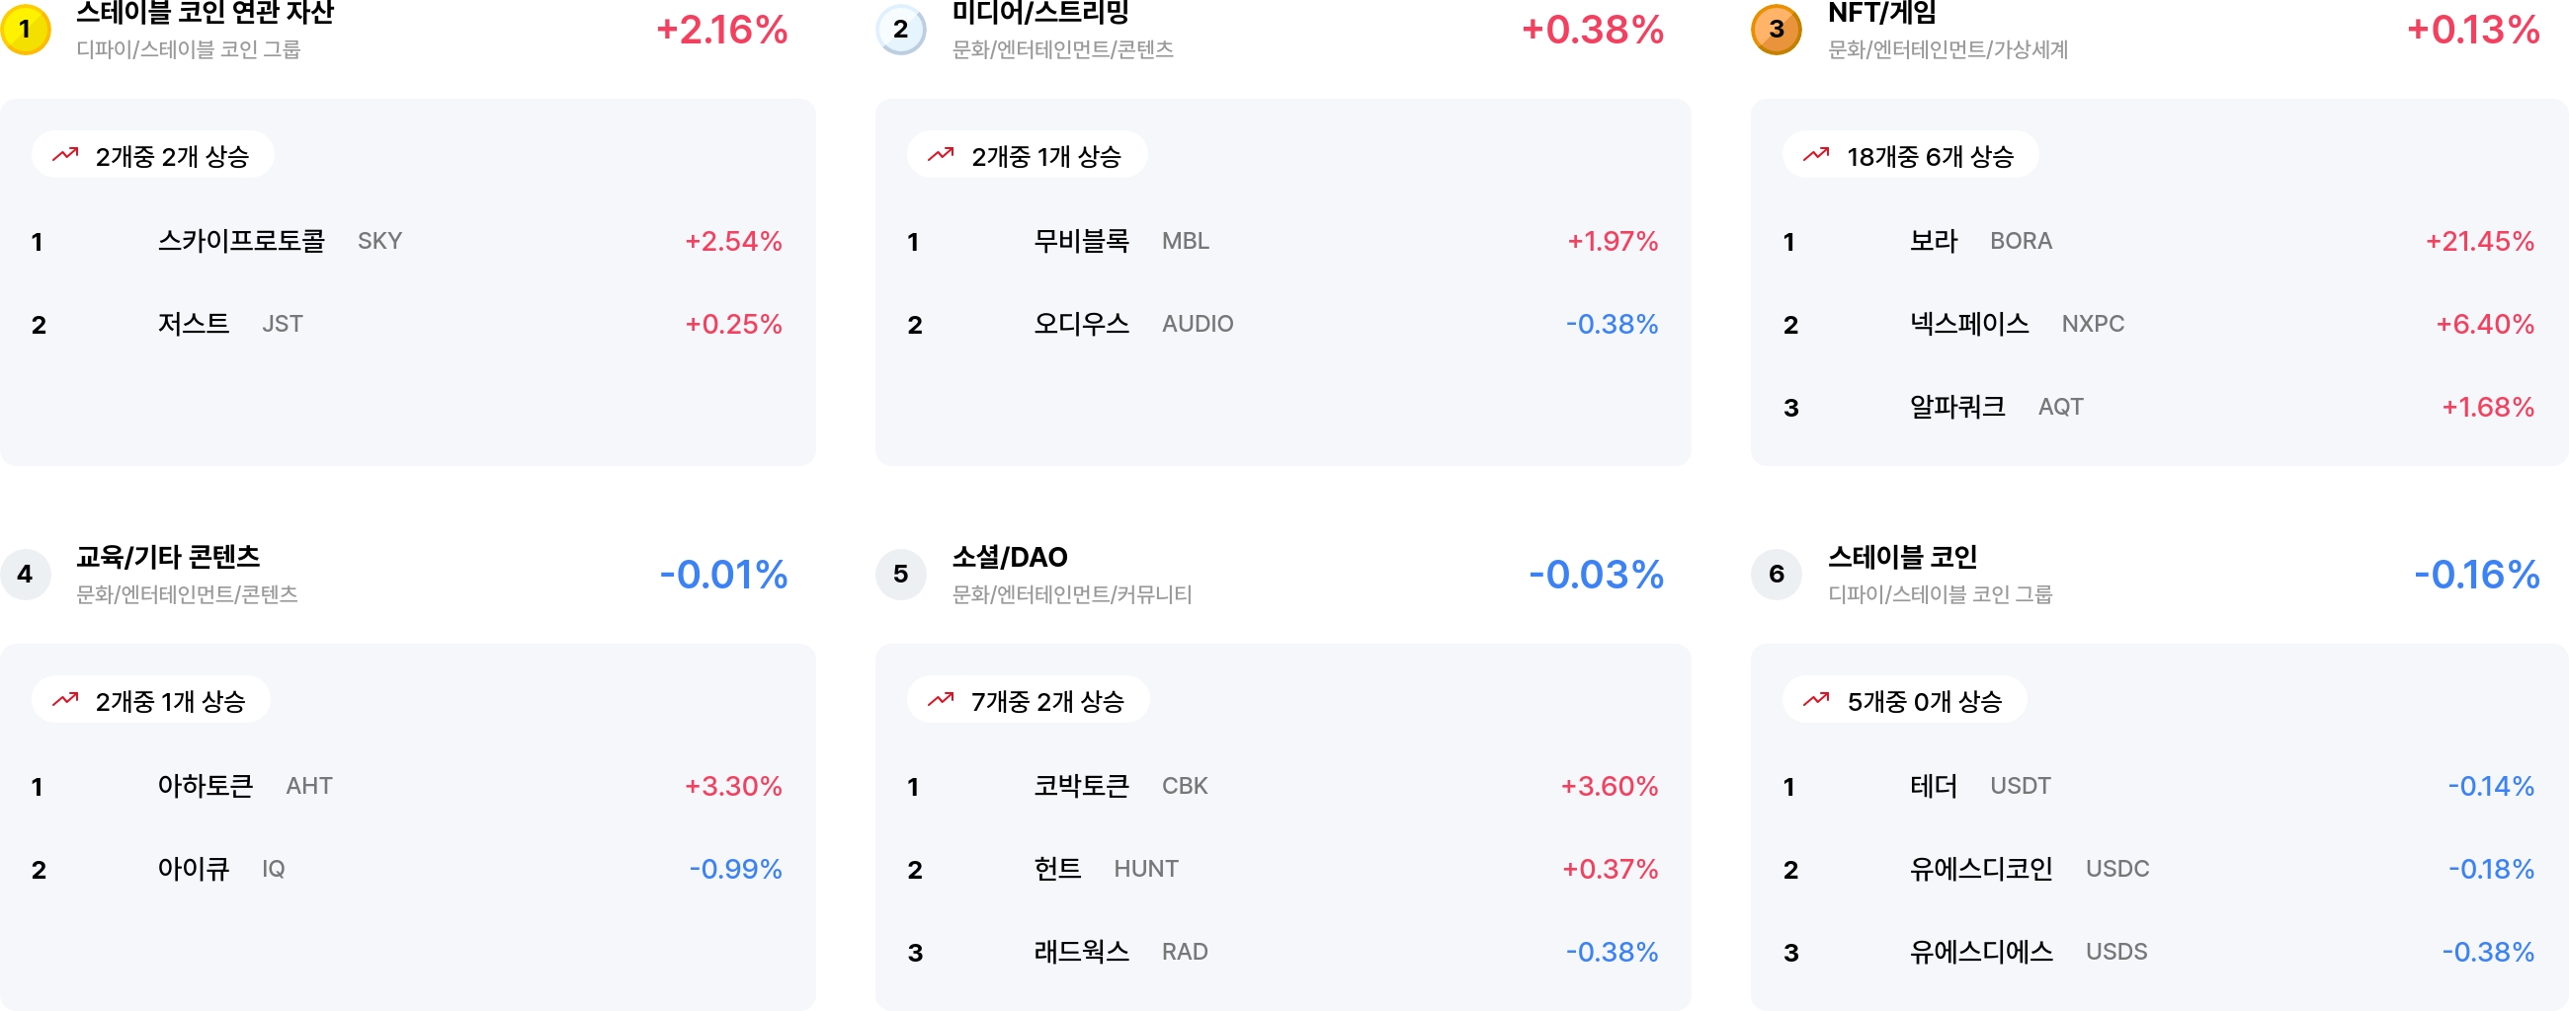Select the 아하토큰 AHT row
2569x1011 pixels.
coord(407,786)
